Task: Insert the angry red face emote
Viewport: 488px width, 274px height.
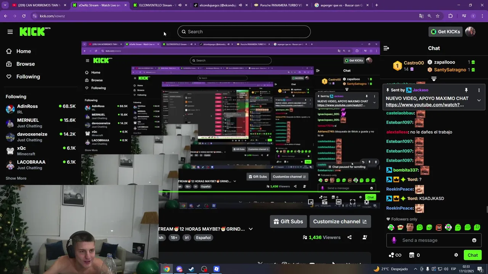Action: tap(439, 228)
